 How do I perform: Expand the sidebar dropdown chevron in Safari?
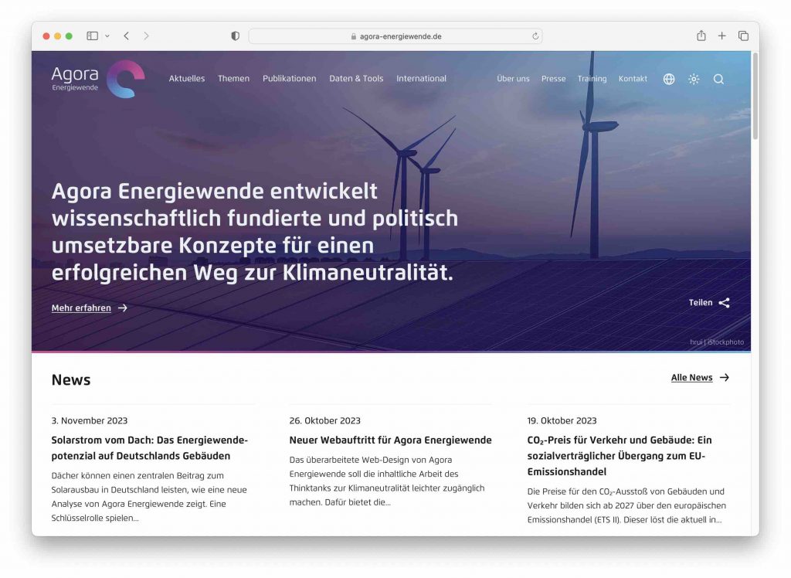click(x=107, y=36)
